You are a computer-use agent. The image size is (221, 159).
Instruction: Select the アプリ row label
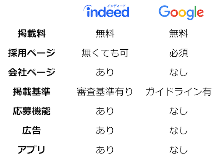(x=32, y=149)
